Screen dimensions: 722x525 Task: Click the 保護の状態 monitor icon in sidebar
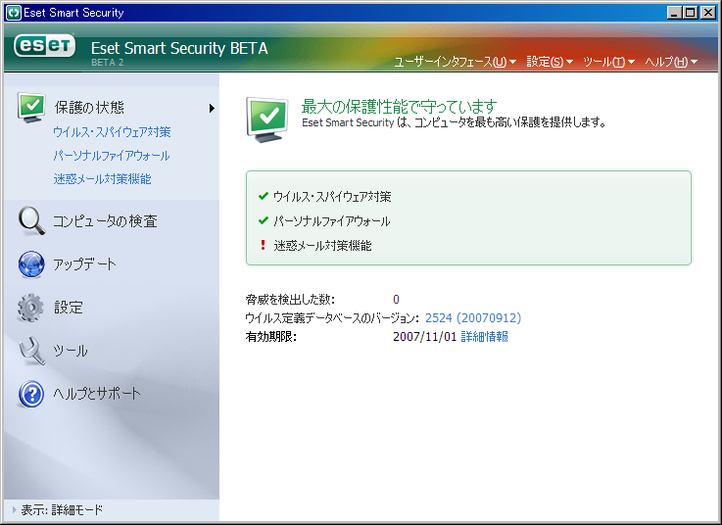(31, 108)
